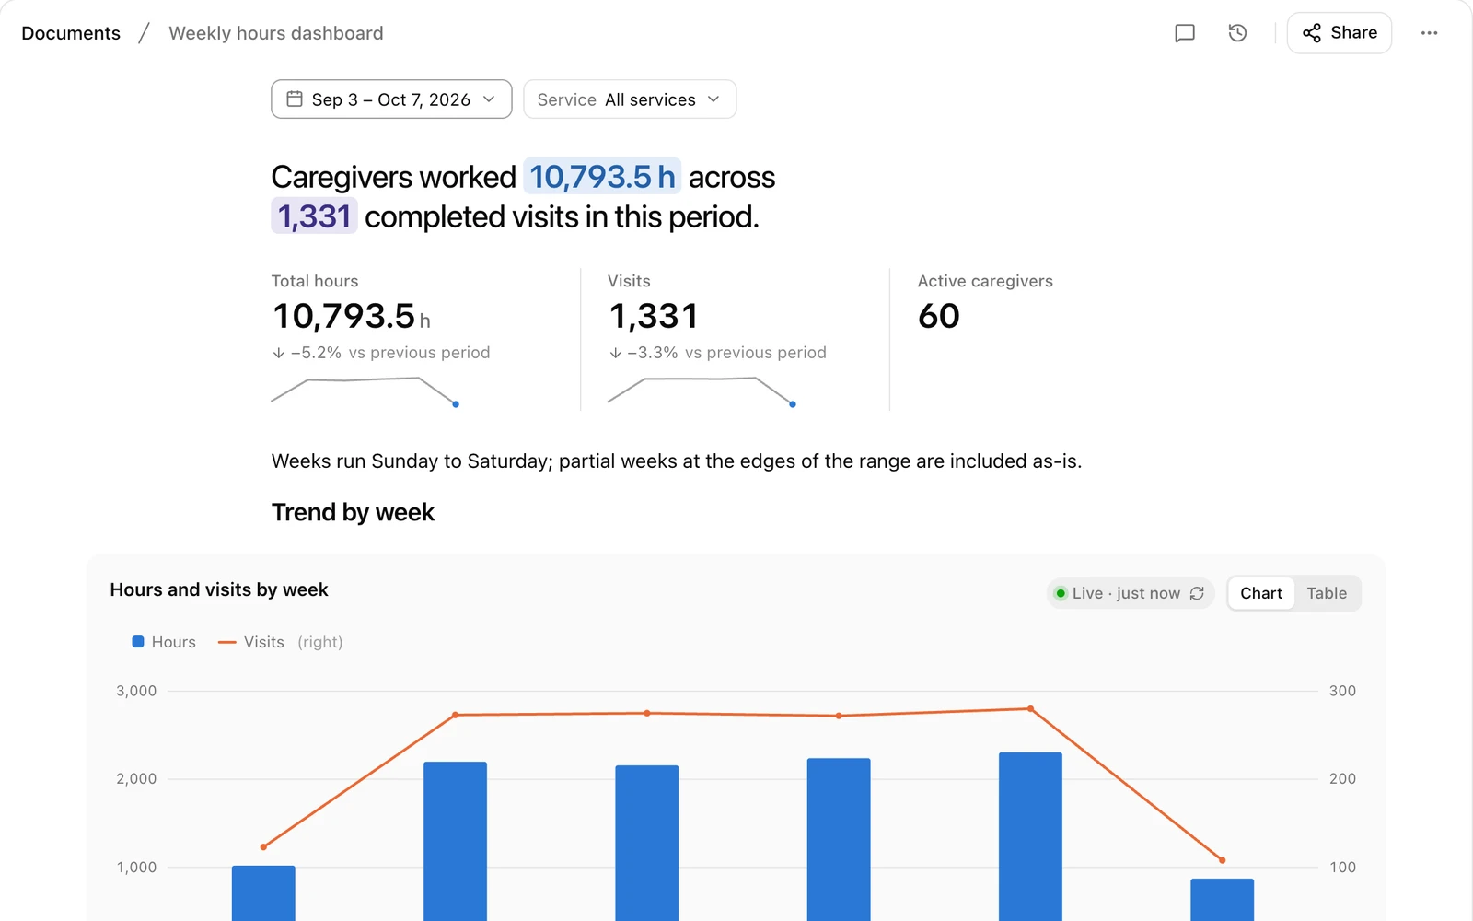
Task: Click the highlighted 10,793.5 h in headline
Action: pos(602,177)
